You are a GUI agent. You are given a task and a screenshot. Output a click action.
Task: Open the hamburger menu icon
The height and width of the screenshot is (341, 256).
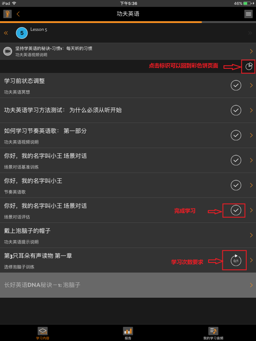[248, 14]
